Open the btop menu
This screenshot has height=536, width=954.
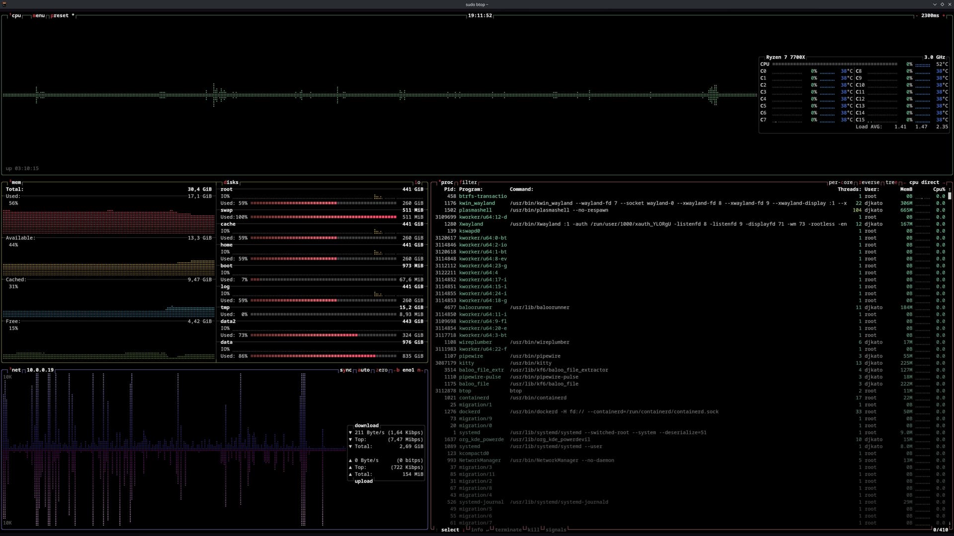39,16
